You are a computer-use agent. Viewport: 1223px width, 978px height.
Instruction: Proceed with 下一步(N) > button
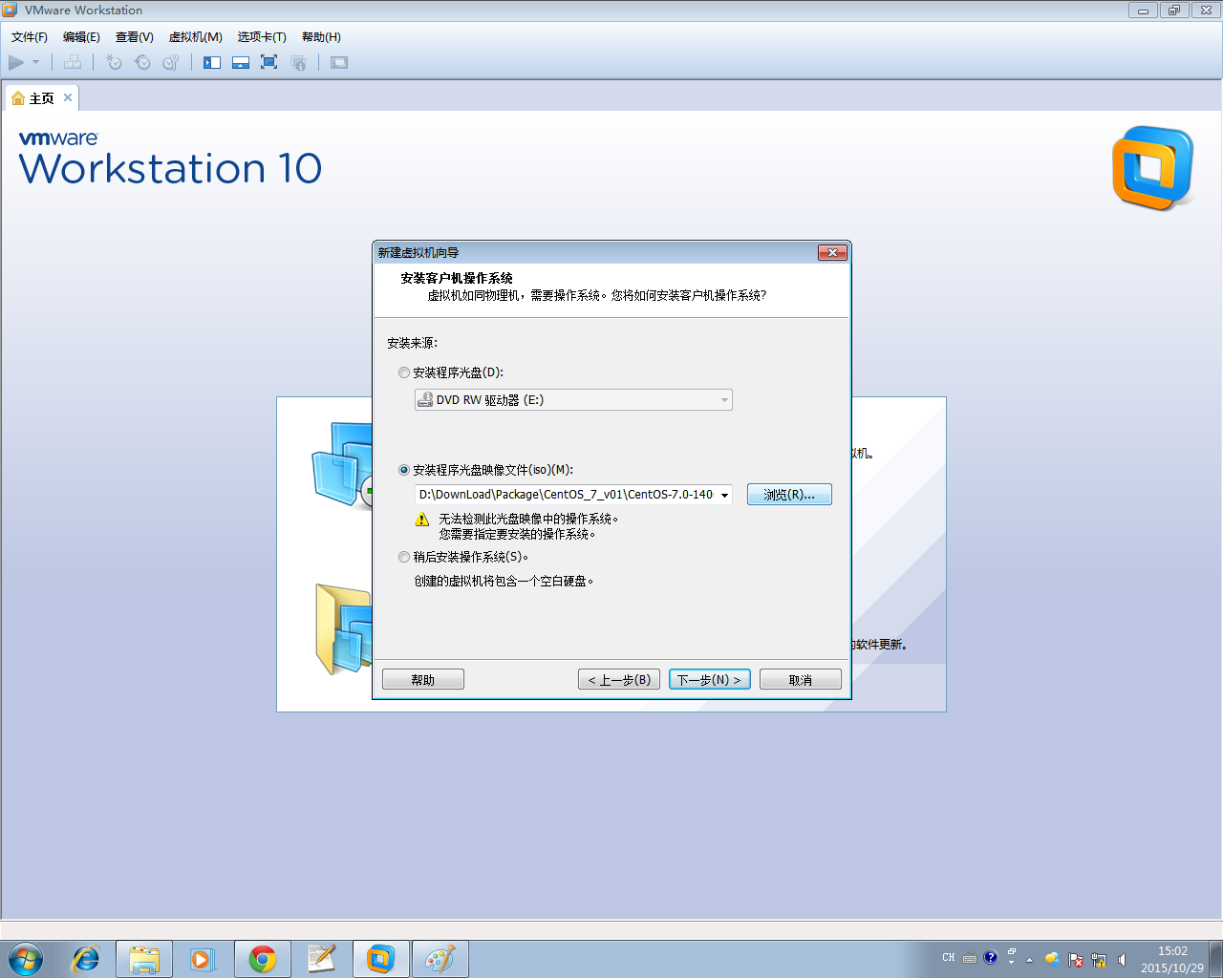click(710, 680)
